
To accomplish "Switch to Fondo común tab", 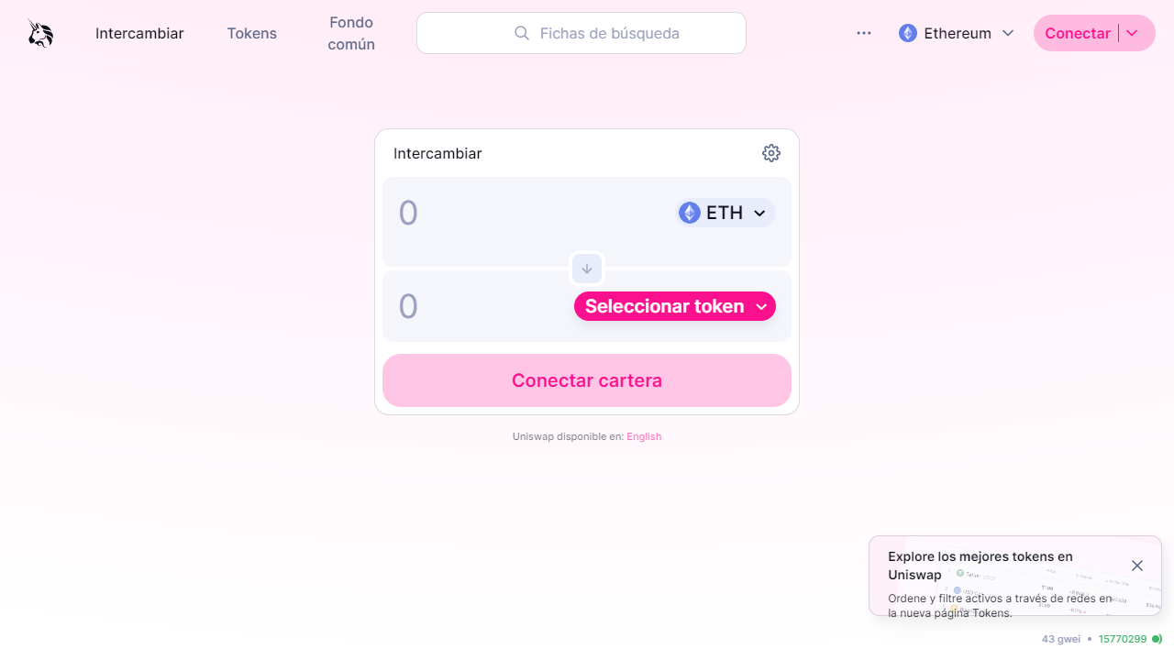I will click(x=351, y=33).
